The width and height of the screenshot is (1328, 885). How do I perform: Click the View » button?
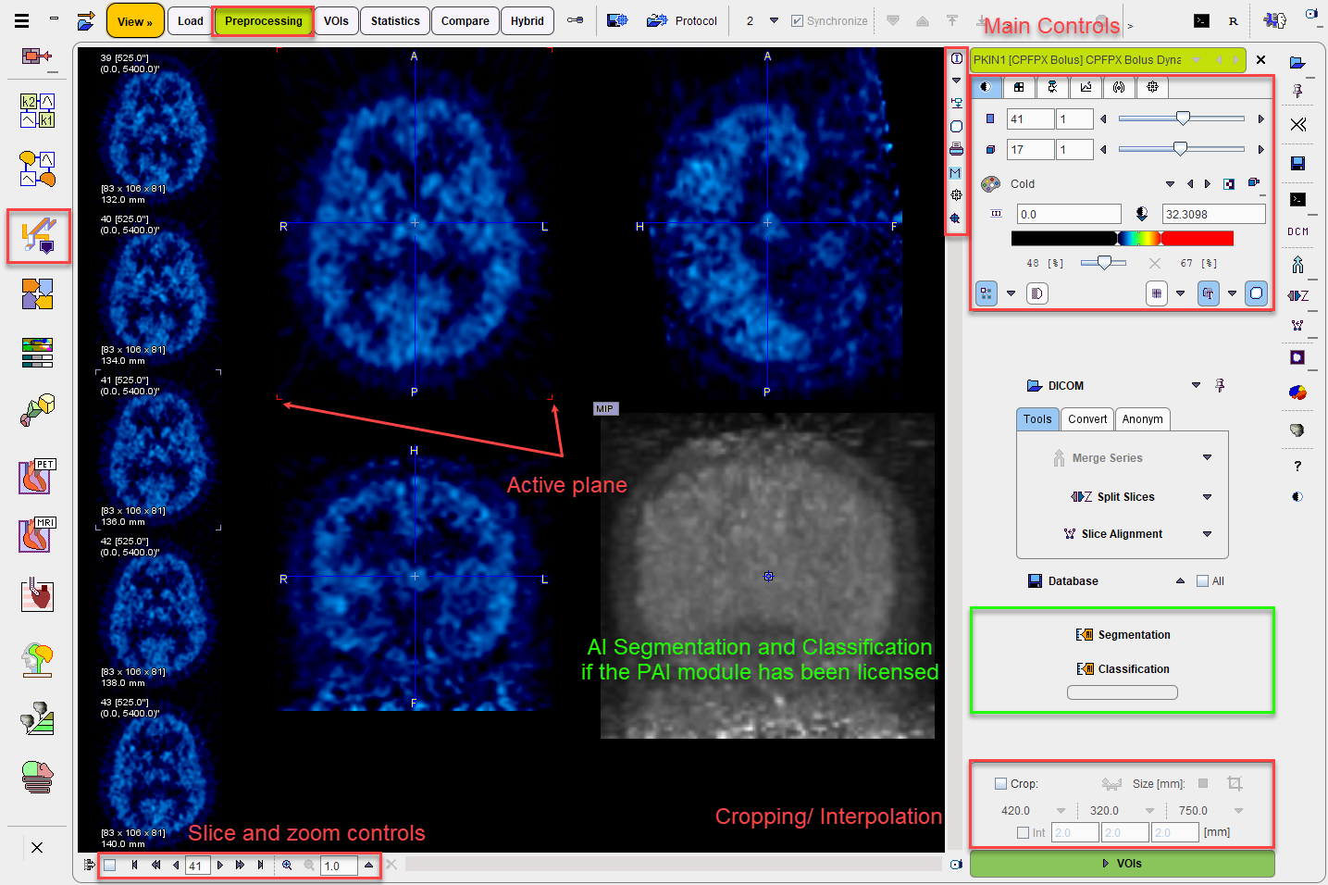135,21
